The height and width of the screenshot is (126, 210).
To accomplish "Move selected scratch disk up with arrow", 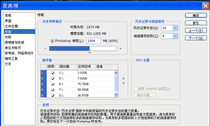I will coord(123,78).
